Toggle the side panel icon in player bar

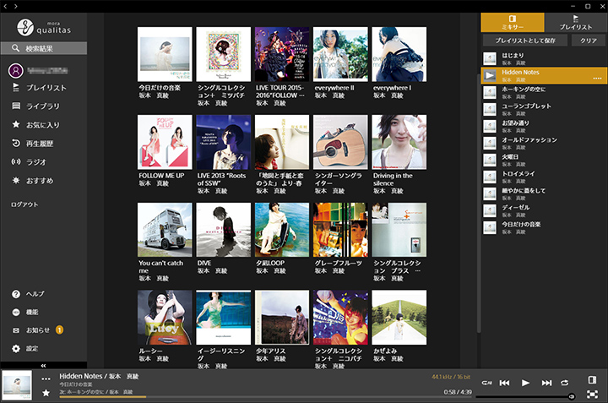click(592, 379)
